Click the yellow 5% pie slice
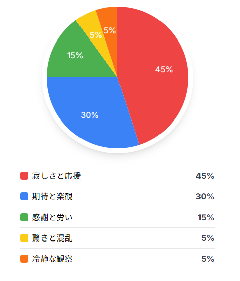The height and width of the screenshot is (281, 240). (x=95, y=32)
